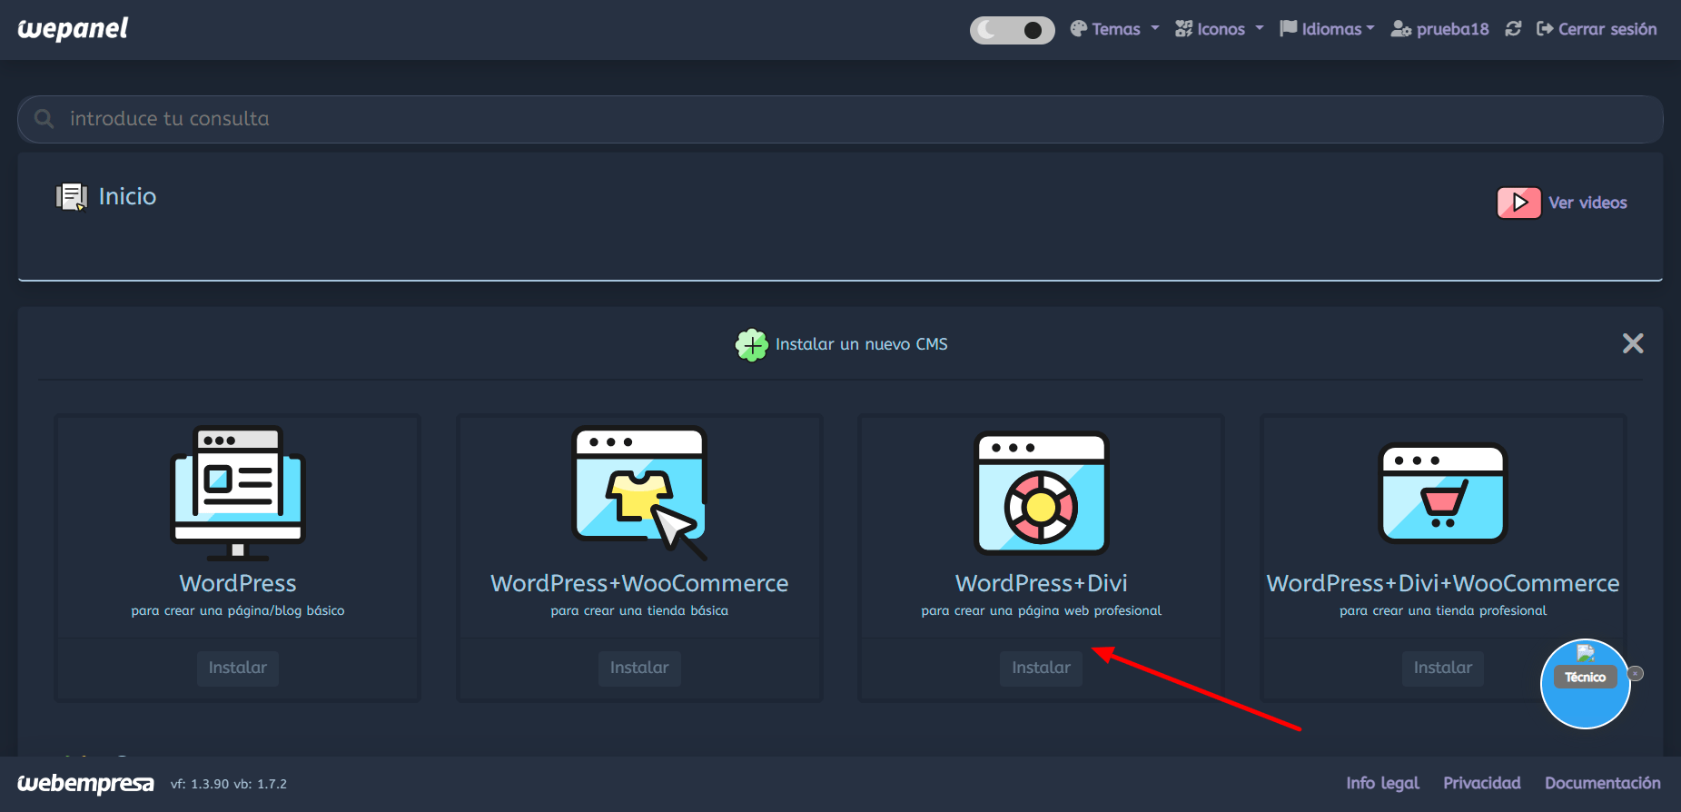Focus the introduce tu consulta field
Viewport: 1681px width, 812px height.
point(840,119)
